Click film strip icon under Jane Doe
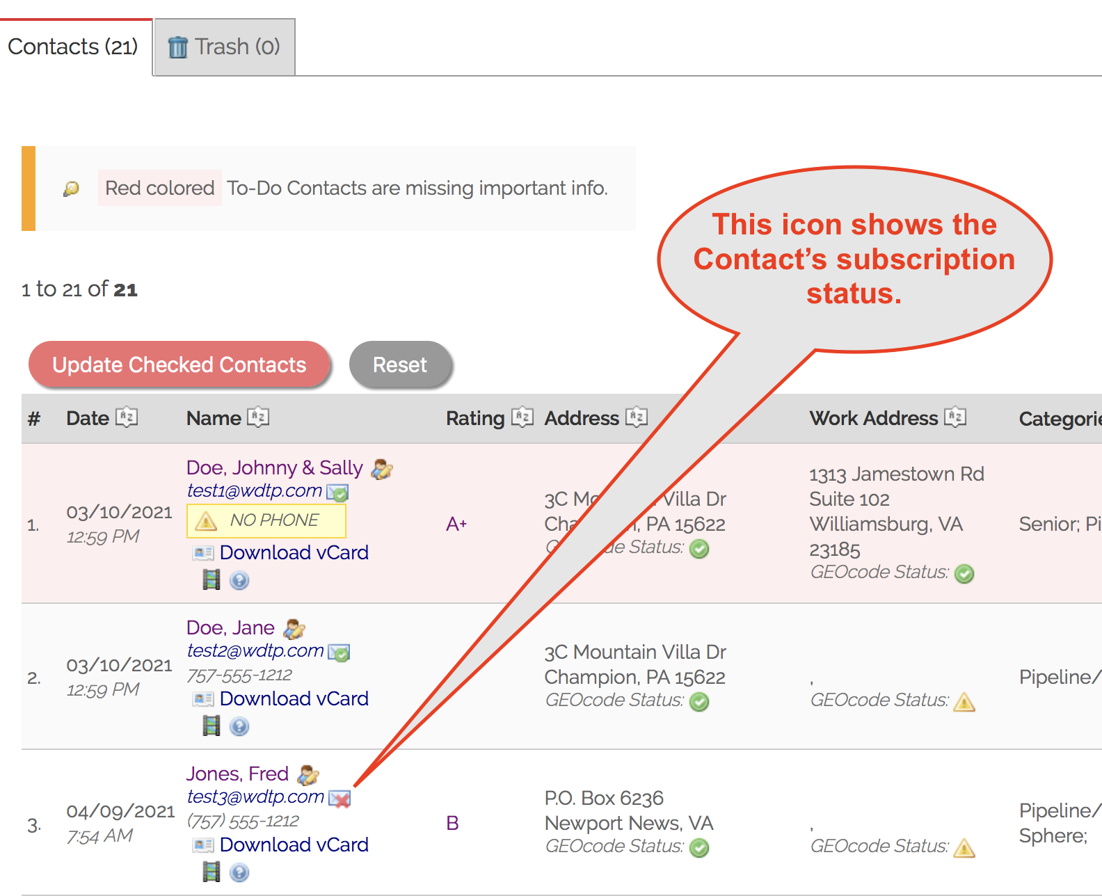This screenshot has height=896, width=1102. point(211,726)
